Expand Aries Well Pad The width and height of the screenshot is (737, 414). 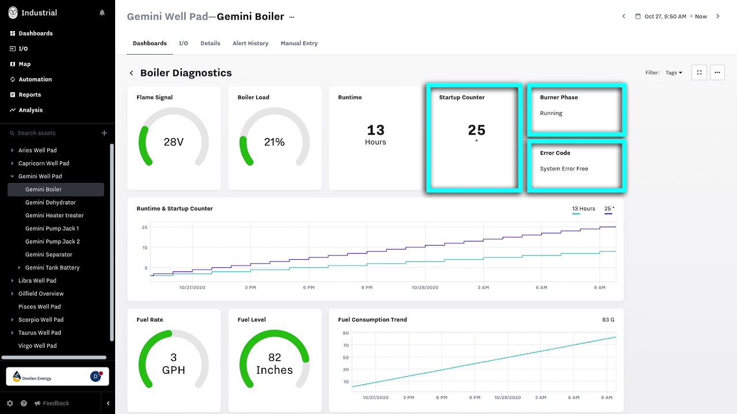click(x=12, y=151)
